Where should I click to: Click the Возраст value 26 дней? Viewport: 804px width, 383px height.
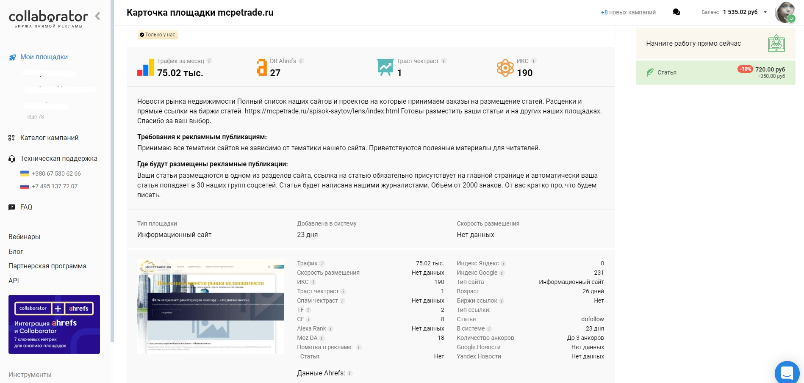(593, 292)
